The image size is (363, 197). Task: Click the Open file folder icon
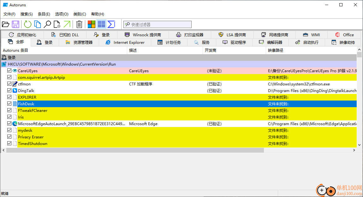pos(6,24)
